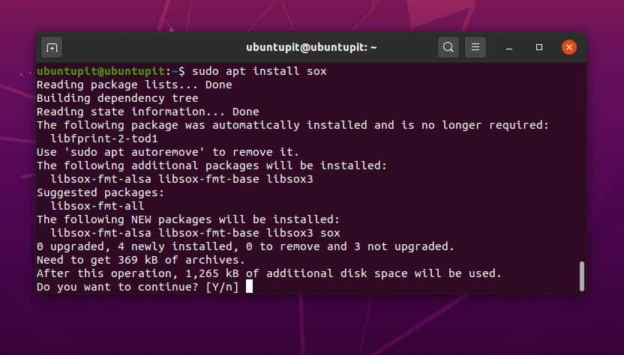Image resolution: width=624 pixels, height=355 pixels.
Task: Click the ubuntupit@ubuntupit window title
Action: [311, 47]
